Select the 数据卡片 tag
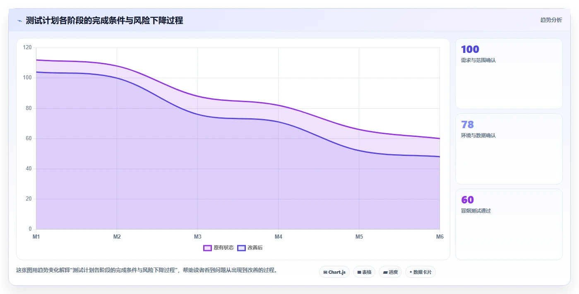The image size is (579, 294). coord(420,272)
